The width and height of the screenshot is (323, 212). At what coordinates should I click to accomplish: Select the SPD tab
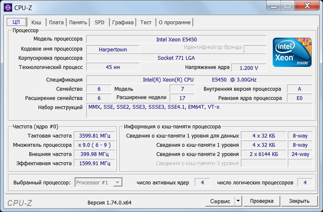click(x=99, y=22)
